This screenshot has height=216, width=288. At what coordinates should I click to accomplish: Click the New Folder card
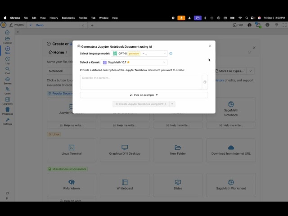tap(178, 150)
